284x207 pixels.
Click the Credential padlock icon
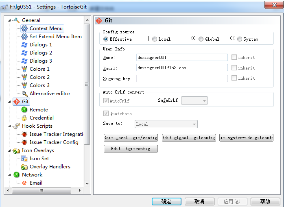click(24, 118)
